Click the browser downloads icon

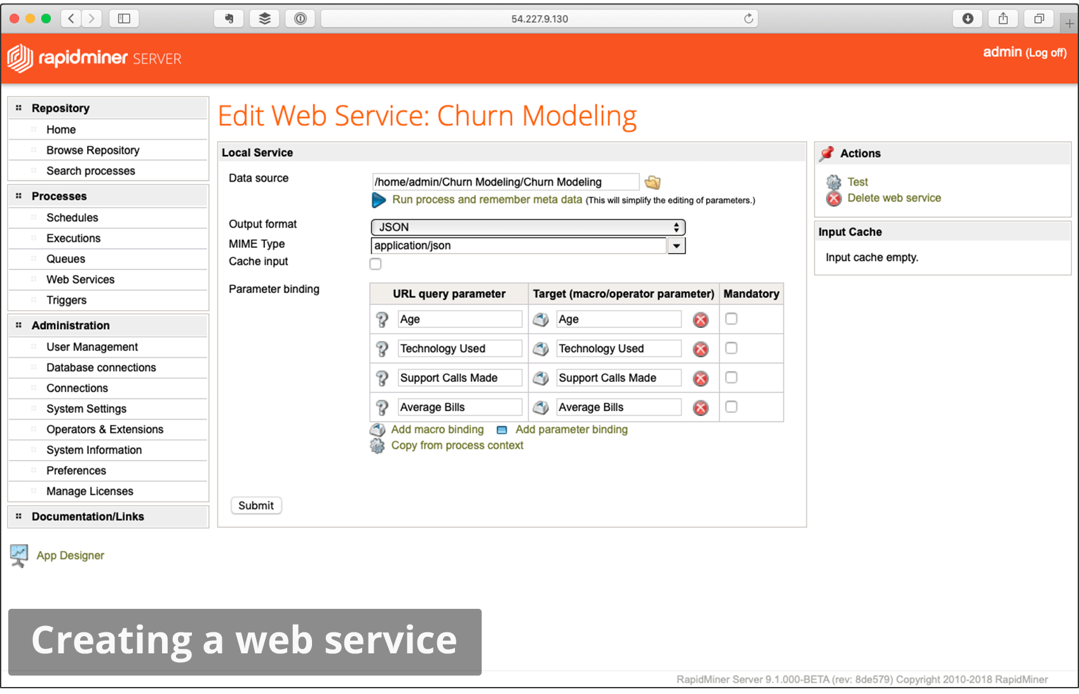pos(968,18)
